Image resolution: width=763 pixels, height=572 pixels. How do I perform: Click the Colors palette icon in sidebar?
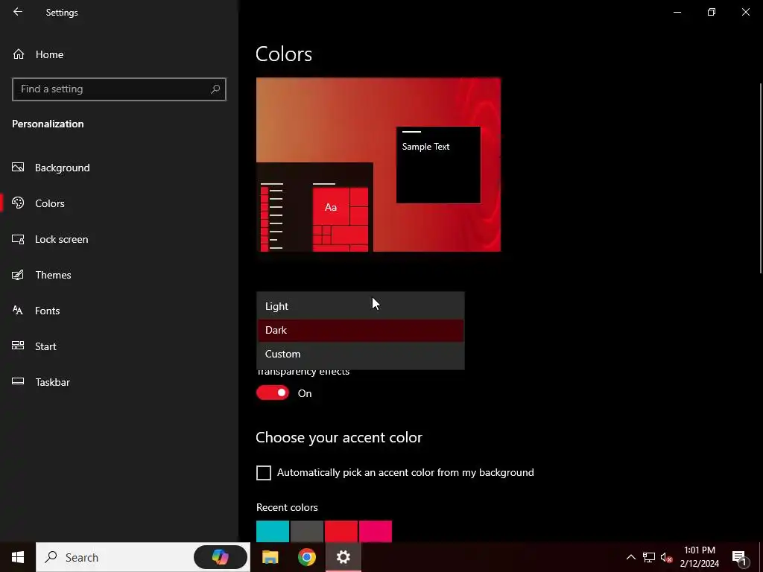coord(18,203)
